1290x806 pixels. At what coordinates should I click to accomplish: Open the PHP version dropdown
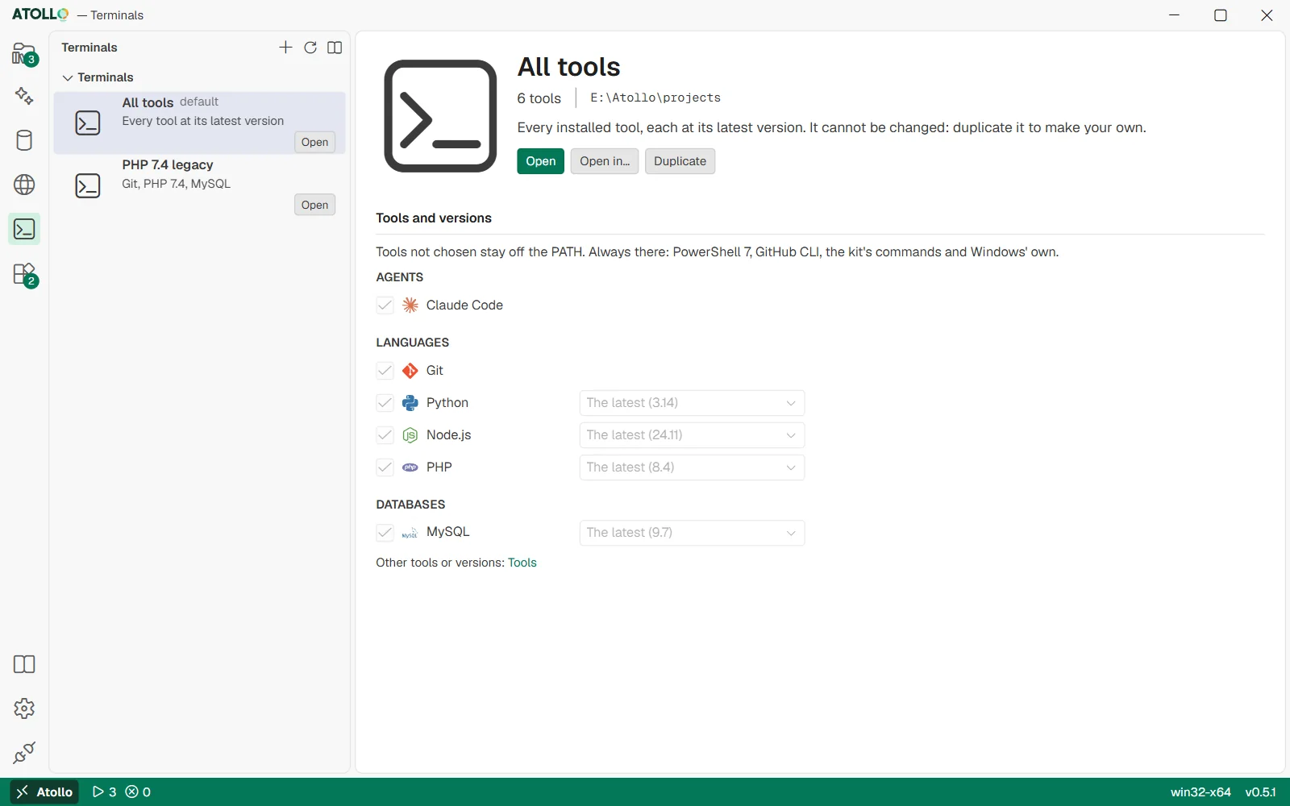click(x=692, y=467)
